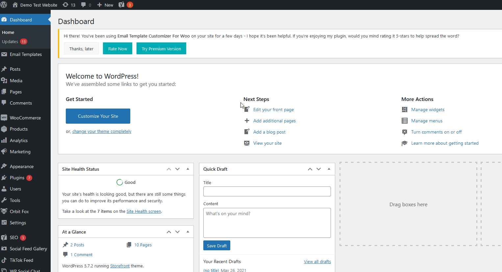Click the Analytics bar chart icon

[x=4, y=140]
